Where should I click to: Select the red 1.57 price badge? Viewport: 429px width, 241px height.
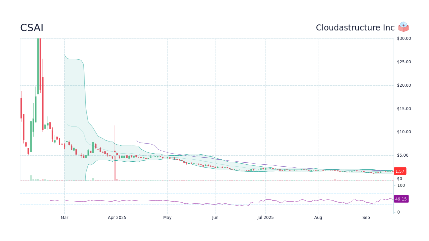(400, 171)
